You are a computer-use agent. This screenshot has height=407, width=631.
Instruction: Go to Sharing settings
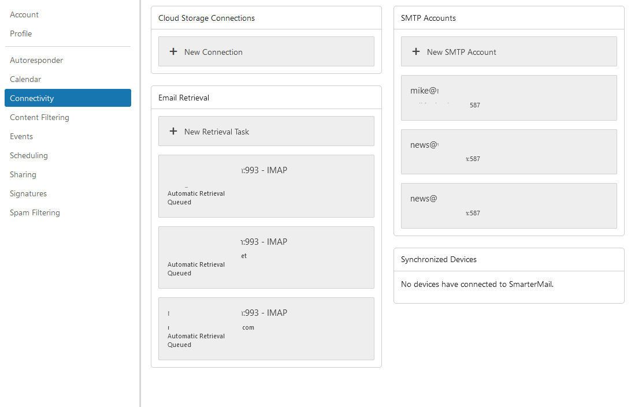click(x=23, y=174)
